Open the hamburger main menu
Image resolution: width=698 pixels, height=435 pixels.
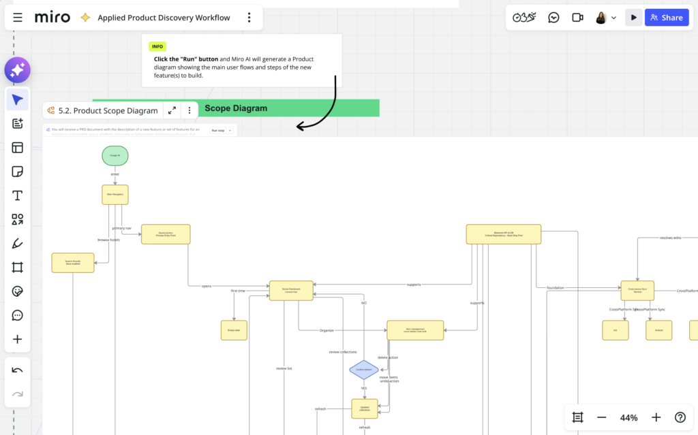pyautogui.click(x=17, y=17)
